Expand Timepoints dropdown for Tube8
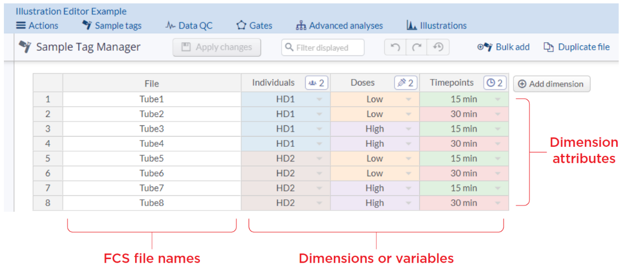Screen dimensions: 623x271 (x=498, y=203)
